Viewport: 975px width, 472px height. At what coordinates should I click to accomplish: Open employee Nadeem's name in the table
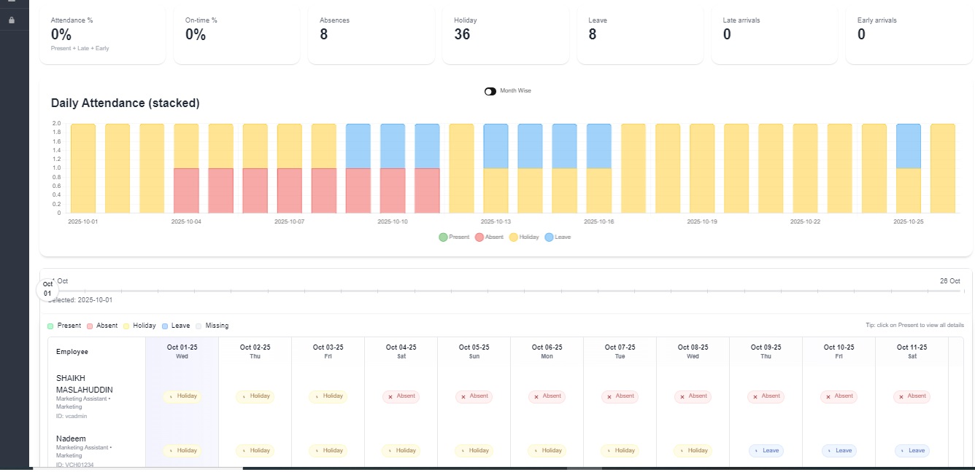coord(67,438)
